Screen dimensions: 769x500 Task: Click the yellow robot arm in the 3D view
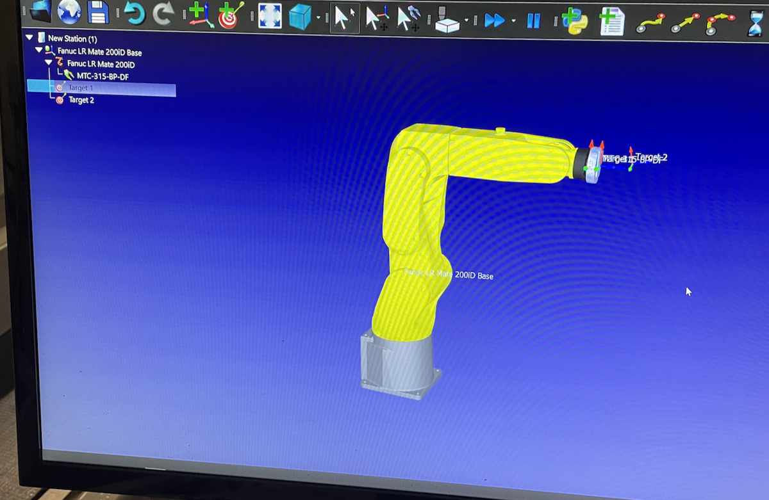click(417, 211)
